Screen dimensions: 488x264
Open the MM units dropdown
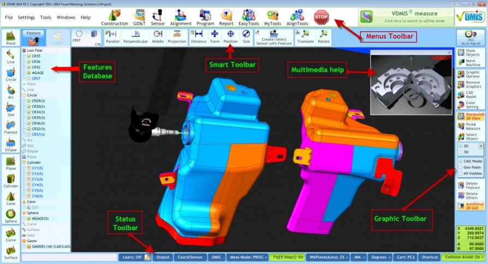pyautogui.click(x=359, y=257)
